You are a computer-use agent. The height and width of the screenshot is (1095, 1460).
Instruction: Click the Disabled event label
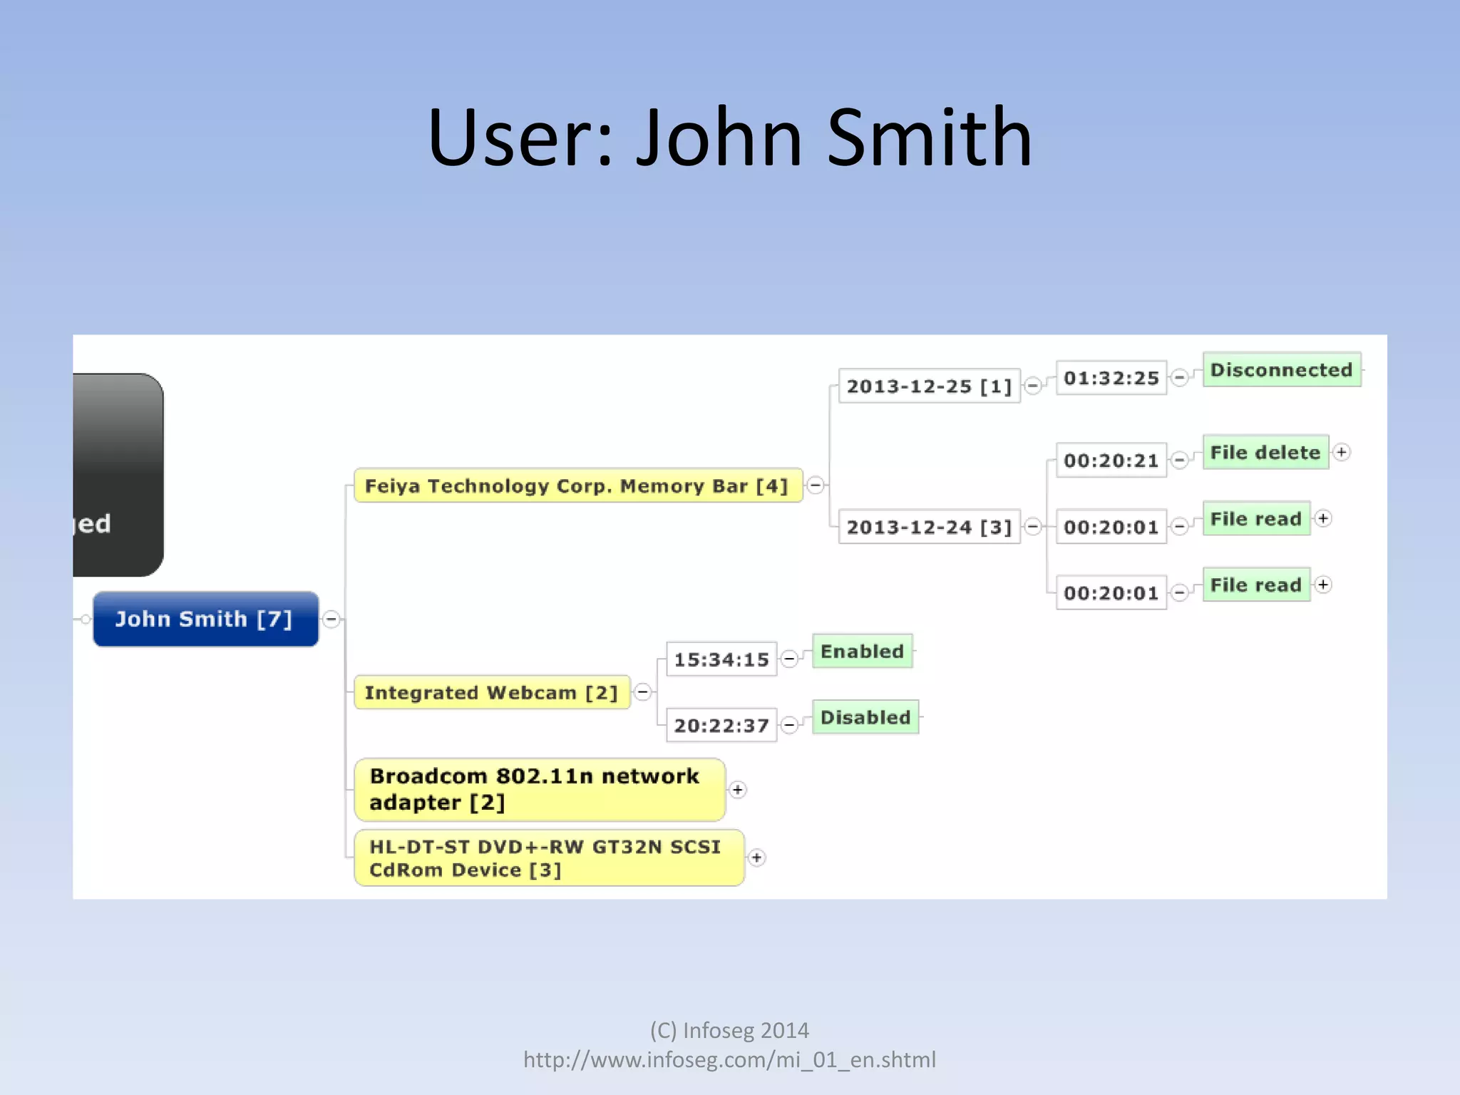[x=865, y=717]
